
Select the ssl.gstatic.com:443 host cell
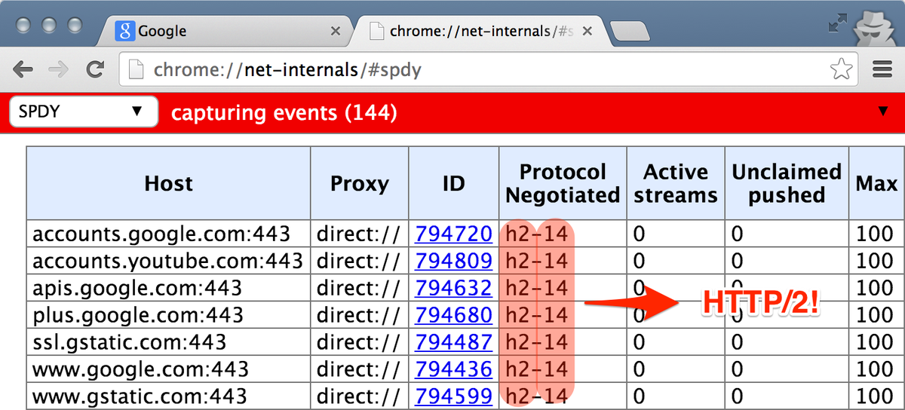168,342
